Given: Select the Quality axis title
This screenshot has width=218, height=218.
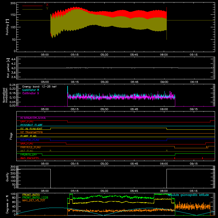Looking at the screenshot, I should point(7,177).
